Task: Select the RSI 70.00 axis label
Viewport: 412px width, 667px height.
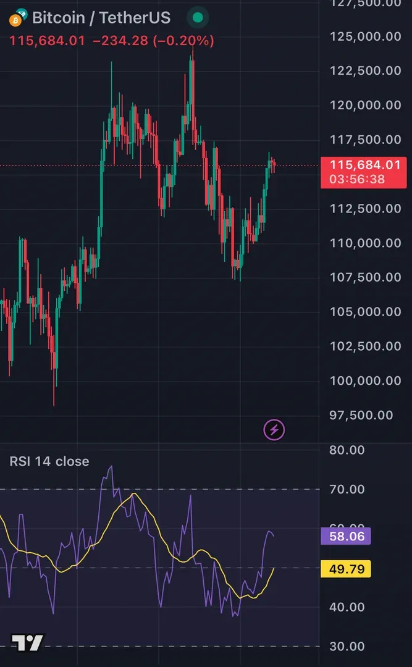Action: pos(347,489)
